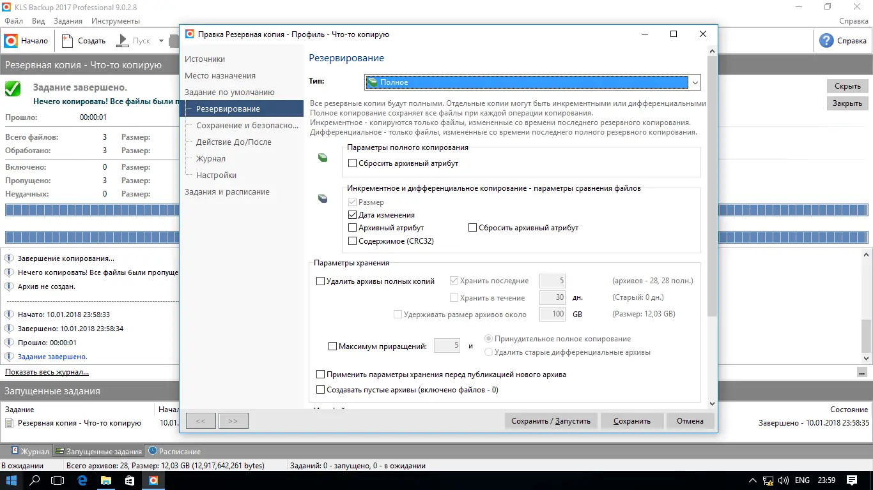Enable Максимум приращений checkbox
Image resolution: width=873 pixels, height=490 pixels.
(332, 346)
